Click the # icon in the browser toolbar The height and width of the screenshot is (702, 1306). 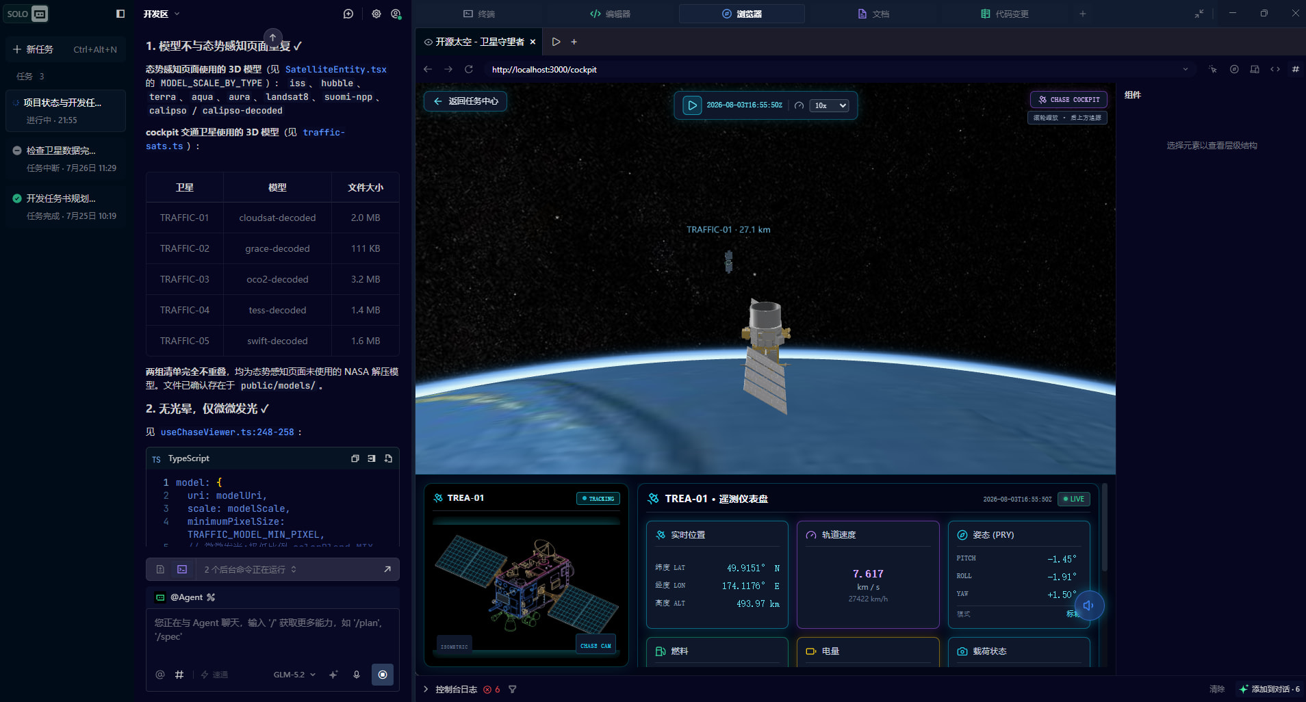[1296, 69]
